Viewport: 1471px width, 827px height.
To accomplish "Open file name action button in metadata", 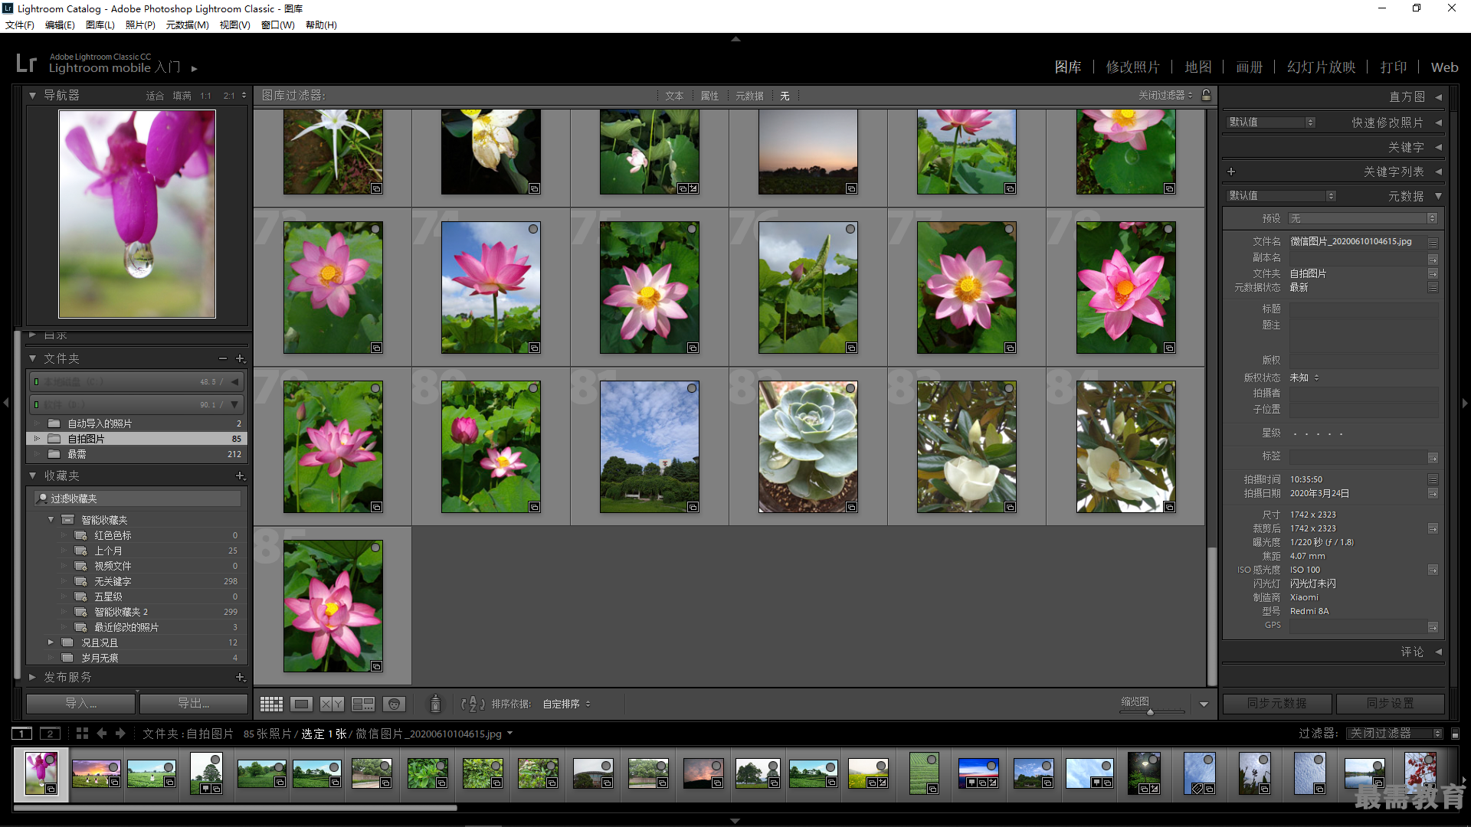I will (1433, 242).
